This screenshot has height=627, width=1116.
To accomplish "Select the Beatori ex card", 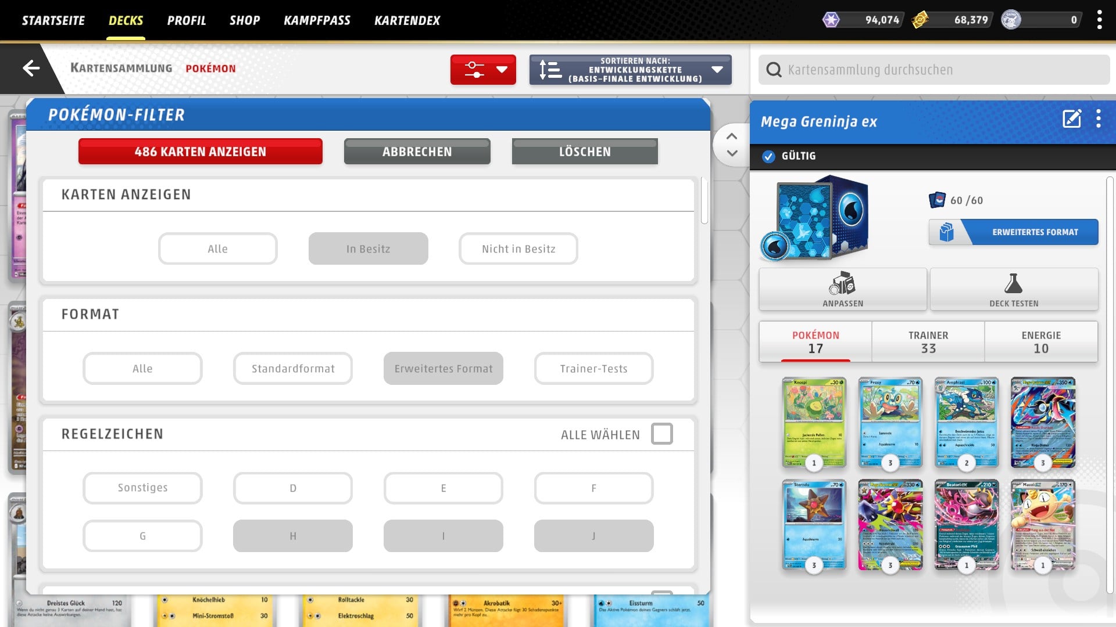I will click(966, 524).
